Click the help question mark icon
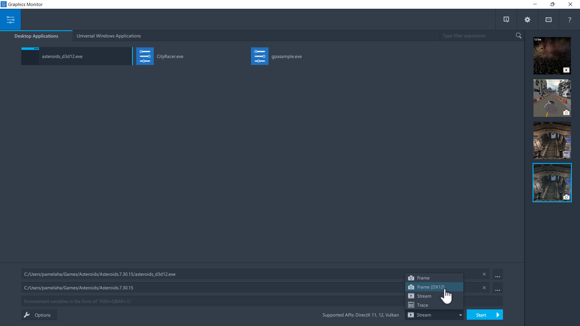The width and height of the screenshot is (580, 326). tap(569, 19)
